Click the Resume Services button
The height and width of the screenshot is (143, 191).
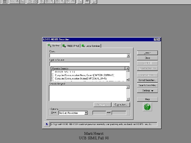[147, 68]
